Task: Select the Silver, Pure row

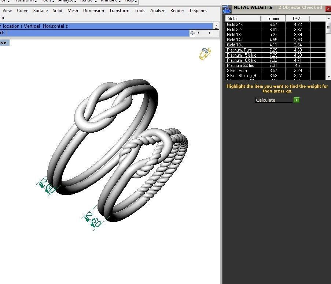Action: tap(276, 71)
